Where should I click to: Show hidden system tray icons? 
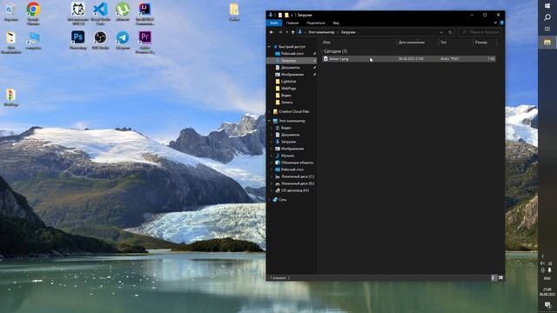tap(543, 256)
